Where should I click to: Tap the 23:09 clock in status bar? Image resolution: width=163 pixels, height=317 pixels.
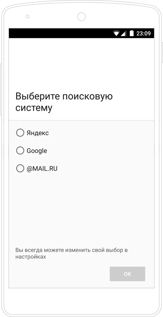tap(143, 33)
